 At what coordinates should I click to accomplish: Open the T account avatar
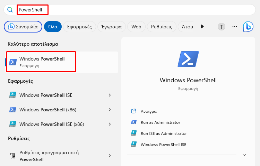coord(222,27)
